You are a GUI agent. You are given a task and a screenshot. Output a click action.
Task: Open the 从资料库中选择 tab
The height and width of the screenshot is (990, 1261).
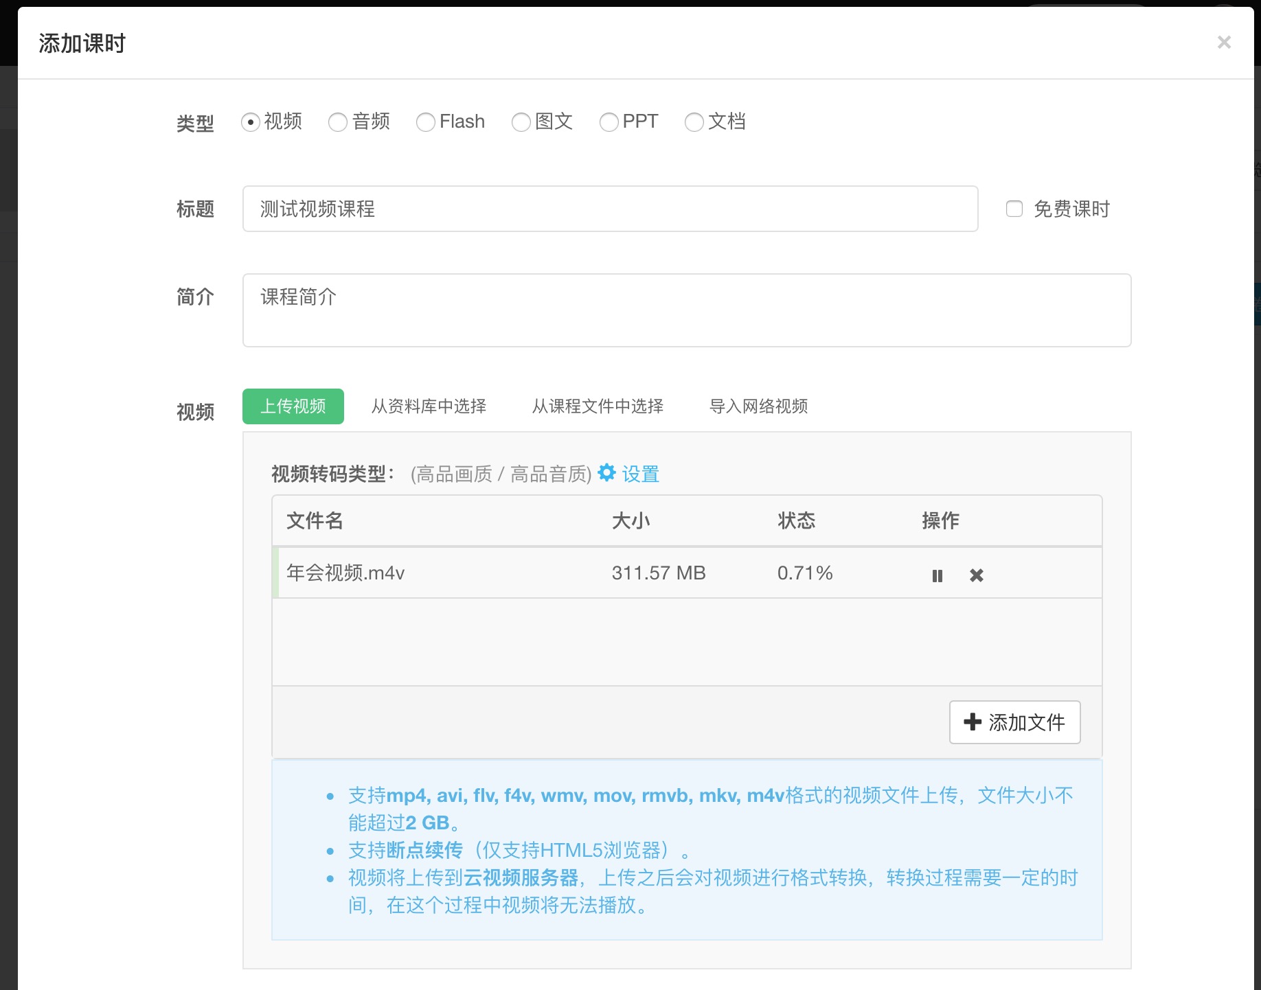[429, 406]
